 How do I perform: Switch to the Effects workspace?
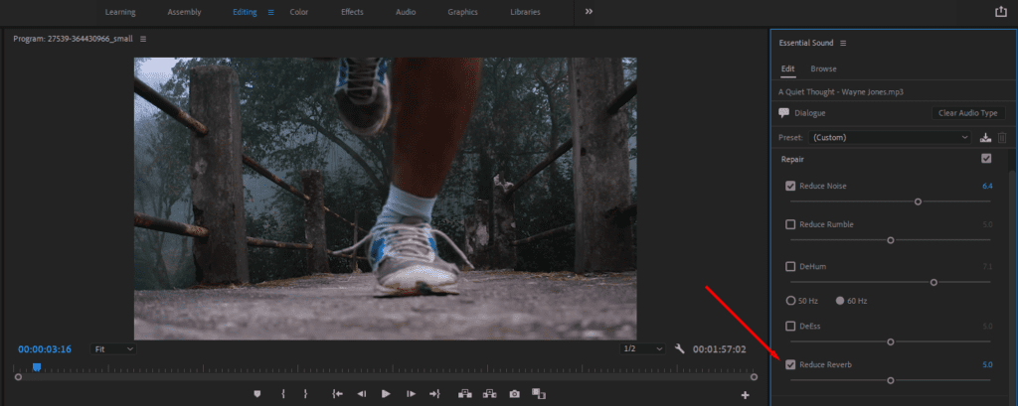click(353, 12)
